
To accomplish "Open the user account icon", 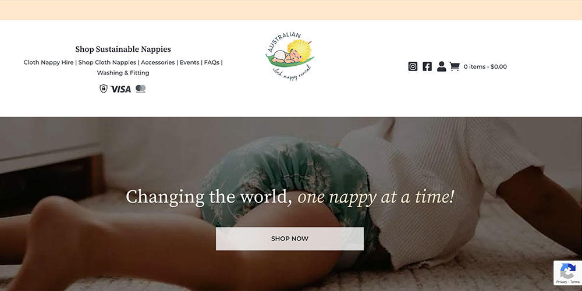I will click(441, 66).
